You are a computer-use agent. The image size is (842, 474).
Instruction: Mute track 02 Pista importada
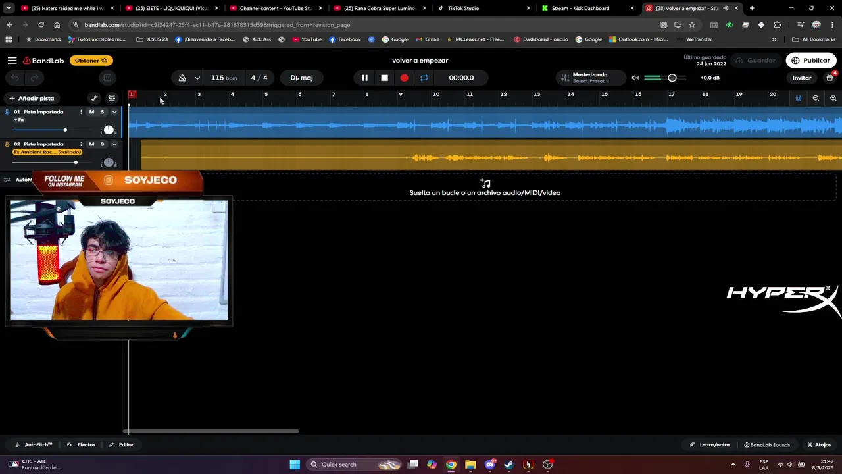click(91, 144)
